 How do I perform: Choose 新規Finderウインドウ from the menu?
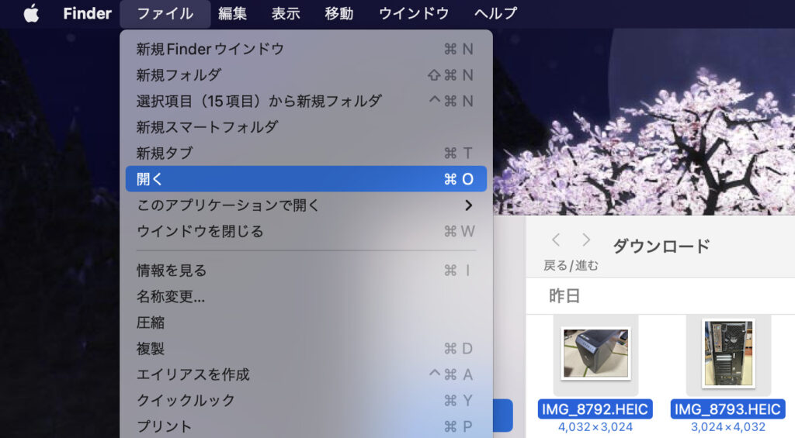[306, 49]
